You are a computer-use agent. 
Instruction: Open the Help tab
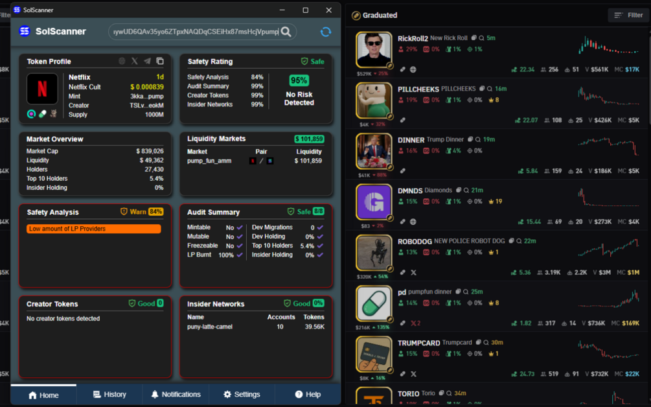308,395
